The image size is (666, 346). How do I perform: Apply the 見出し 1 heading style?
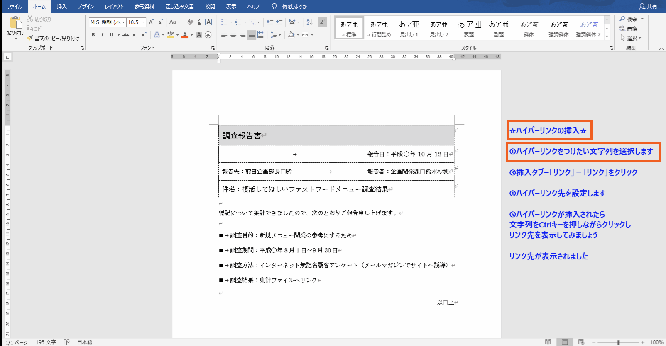coord(409,28)
